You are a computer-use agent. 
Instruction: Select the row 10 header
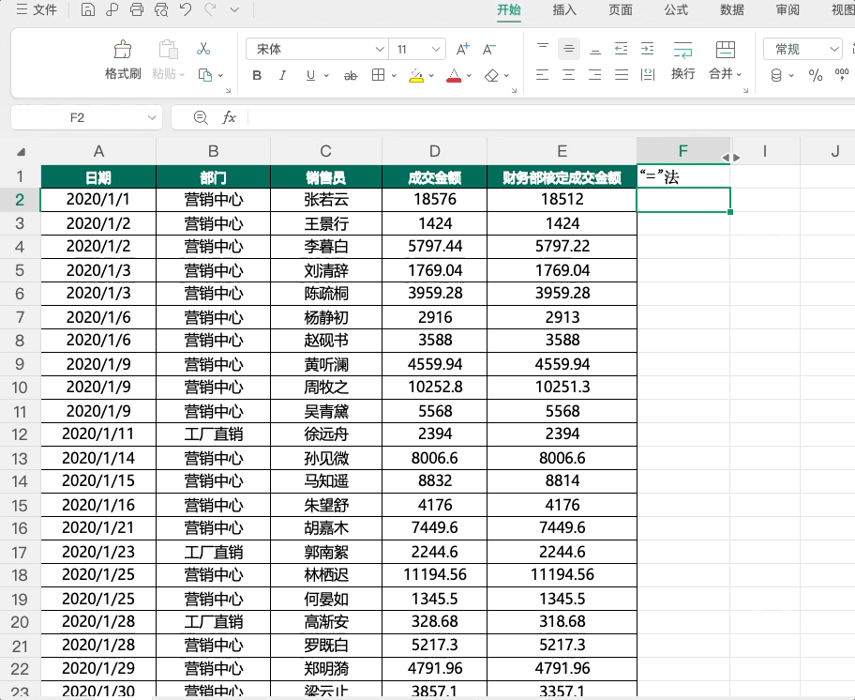click(x=20, y=388)
